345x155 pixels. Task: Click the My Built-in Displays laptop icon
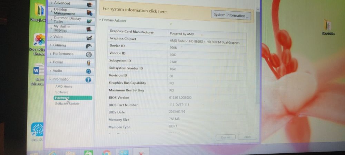(89, 29)
